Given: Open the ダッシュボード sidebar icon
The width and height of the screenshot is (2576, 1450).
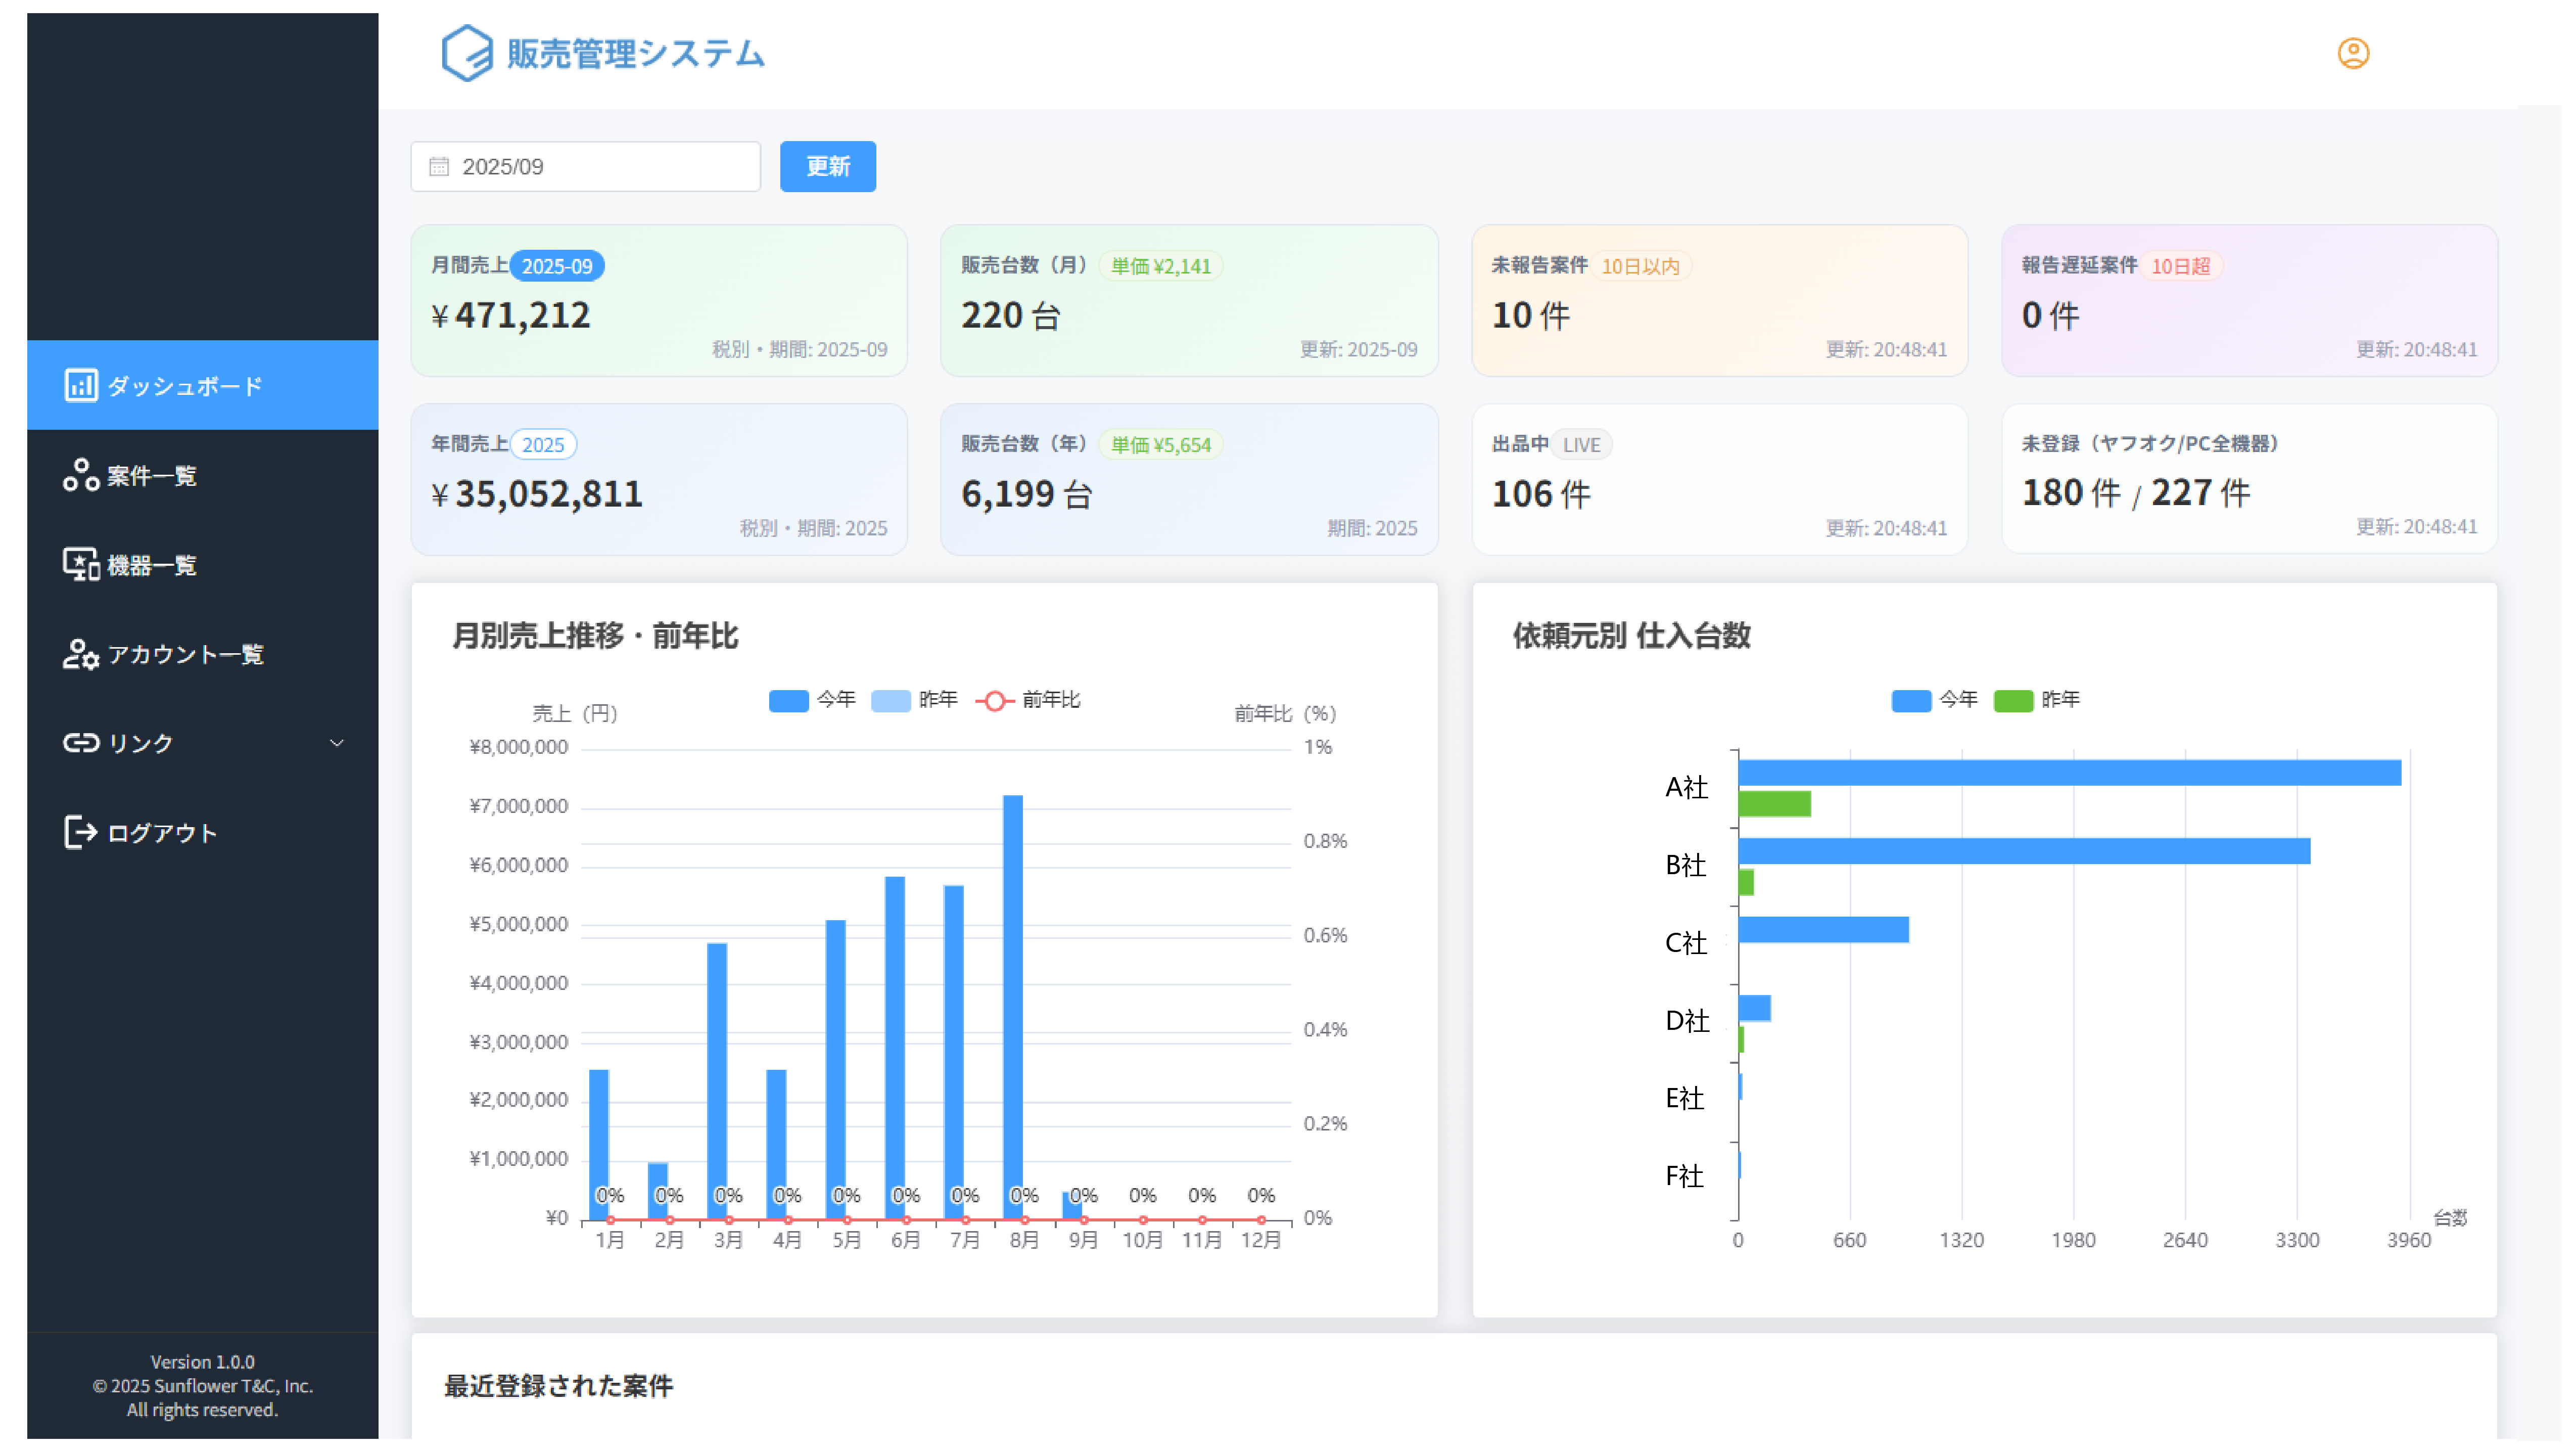Looking at the screenshot, I should coord(81,384).
